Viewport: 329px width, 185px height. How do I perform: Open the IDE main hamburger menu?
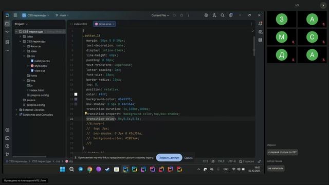pyautogui.click(x=15, y=15)
